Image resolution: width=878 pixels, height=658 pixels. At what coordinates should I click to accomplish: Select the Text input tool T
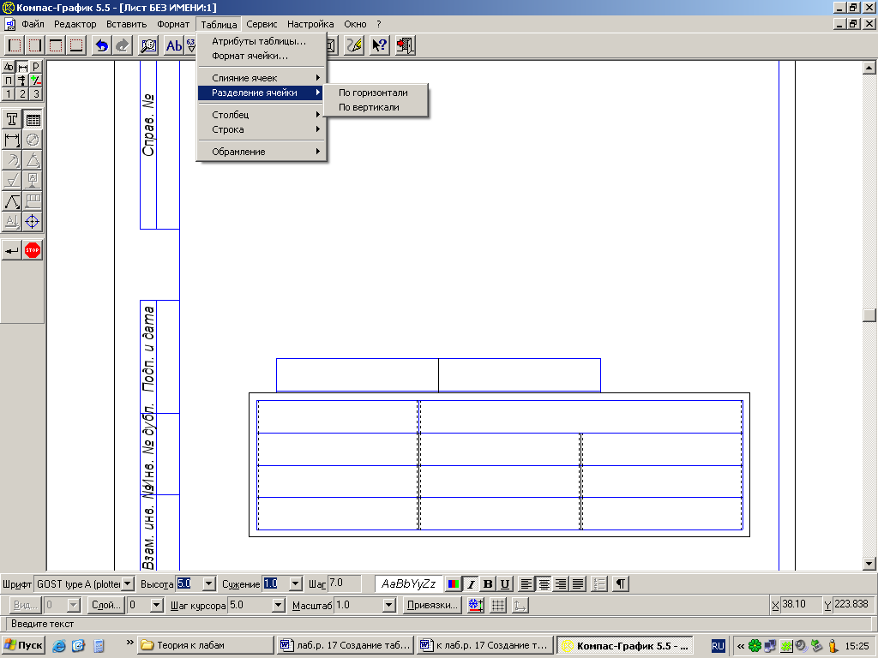[12, 119]
